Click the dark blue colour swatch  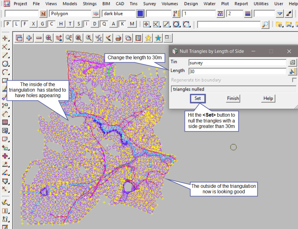point(140,14)
